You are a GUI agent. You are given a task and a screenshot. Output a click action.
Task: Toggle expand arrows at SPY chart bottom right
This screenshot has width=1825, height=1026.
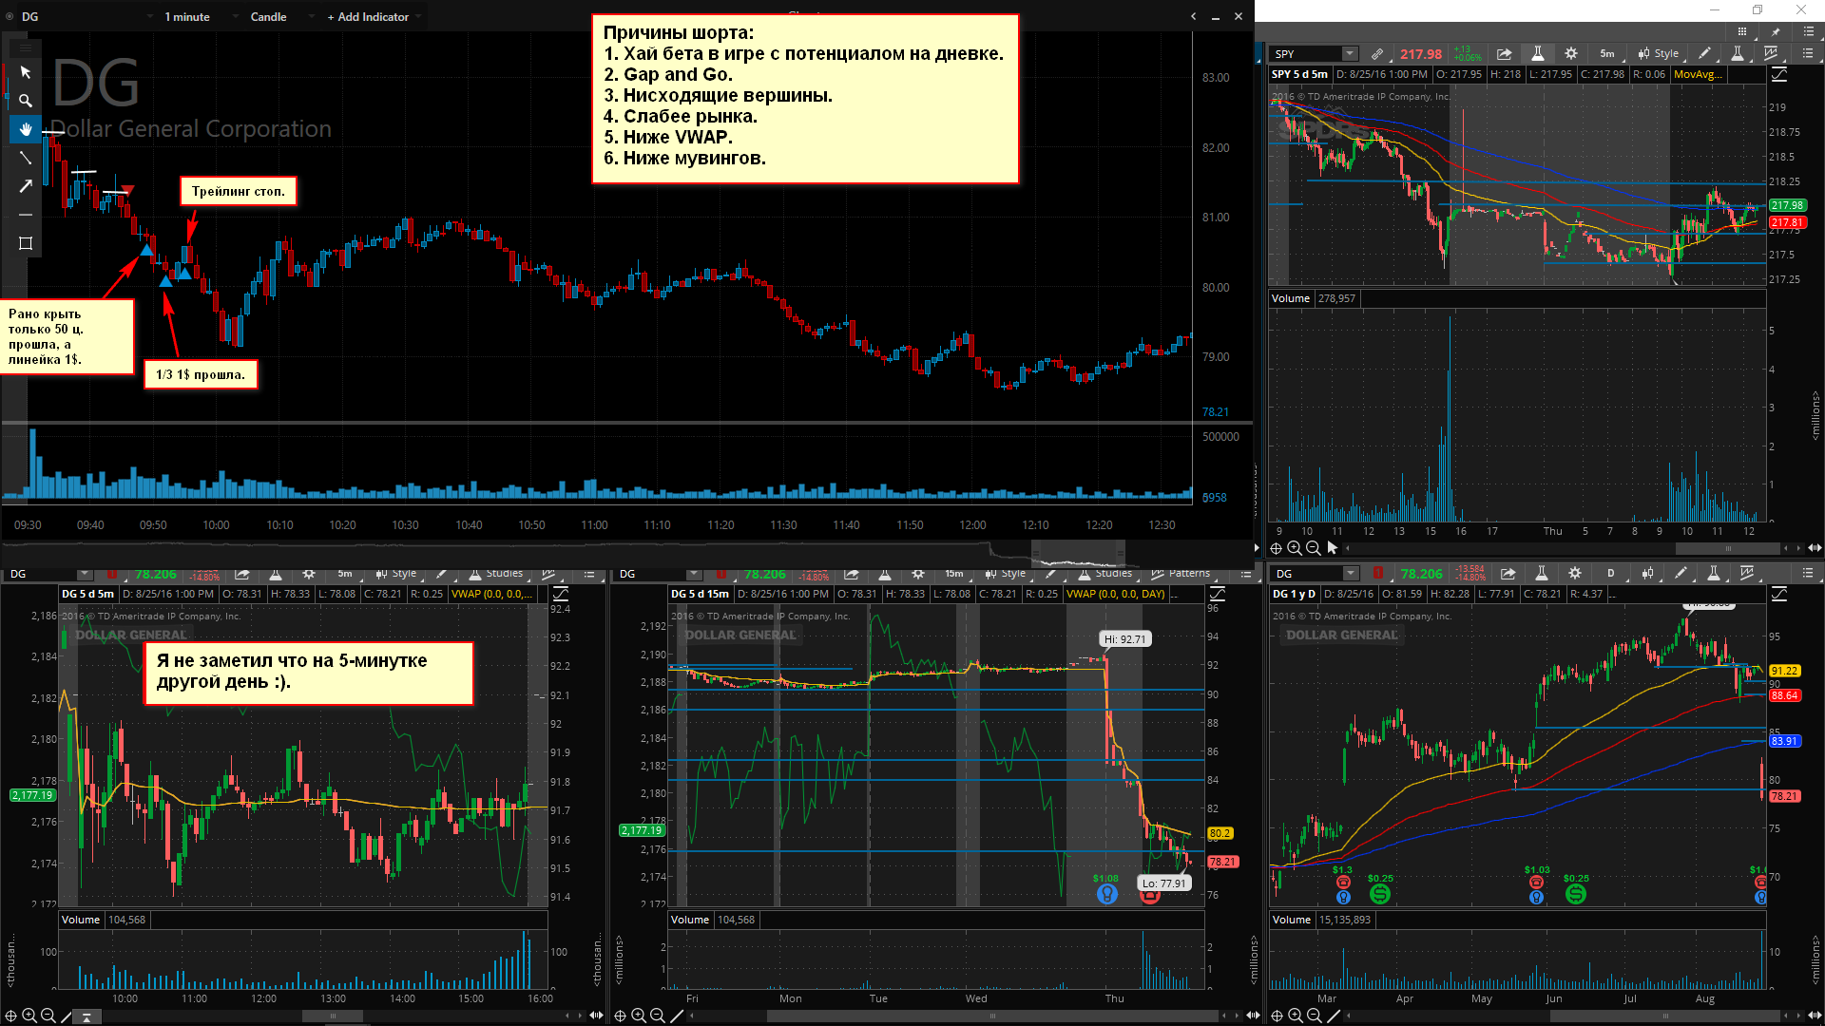pyautogui.click(x=1815, y=548)
